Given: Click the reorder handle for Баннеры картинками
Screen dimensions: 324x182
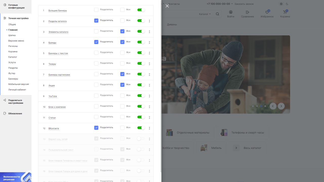Looking at the screenshot, I should pos(149,75).
